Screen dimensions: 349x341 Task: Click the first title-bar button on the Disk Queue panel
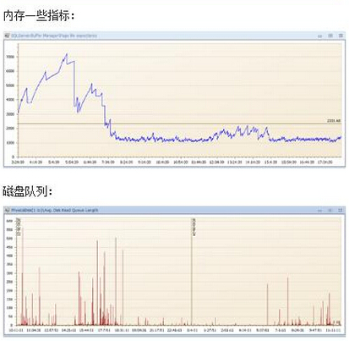[x=319, y=211]
